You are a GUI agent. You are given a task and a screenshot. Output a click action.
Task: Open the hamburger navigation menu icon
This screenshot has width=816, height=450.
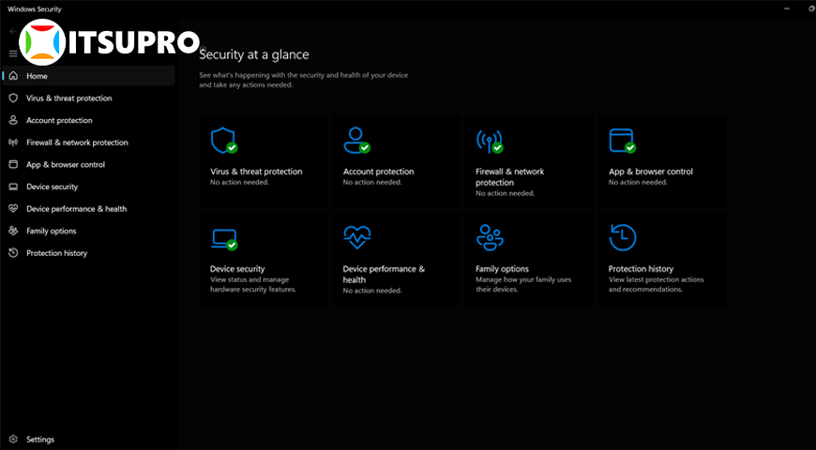(x=13, y=53)
